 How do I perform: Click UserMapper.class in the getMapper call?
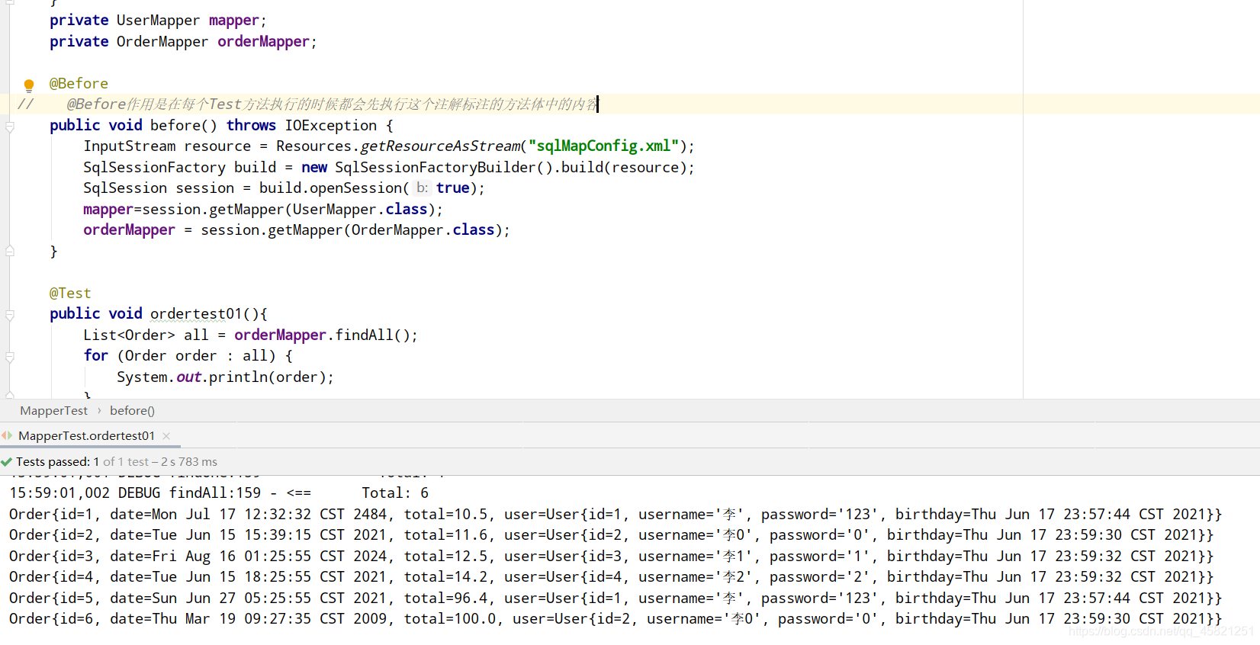[x=360, y=210]
